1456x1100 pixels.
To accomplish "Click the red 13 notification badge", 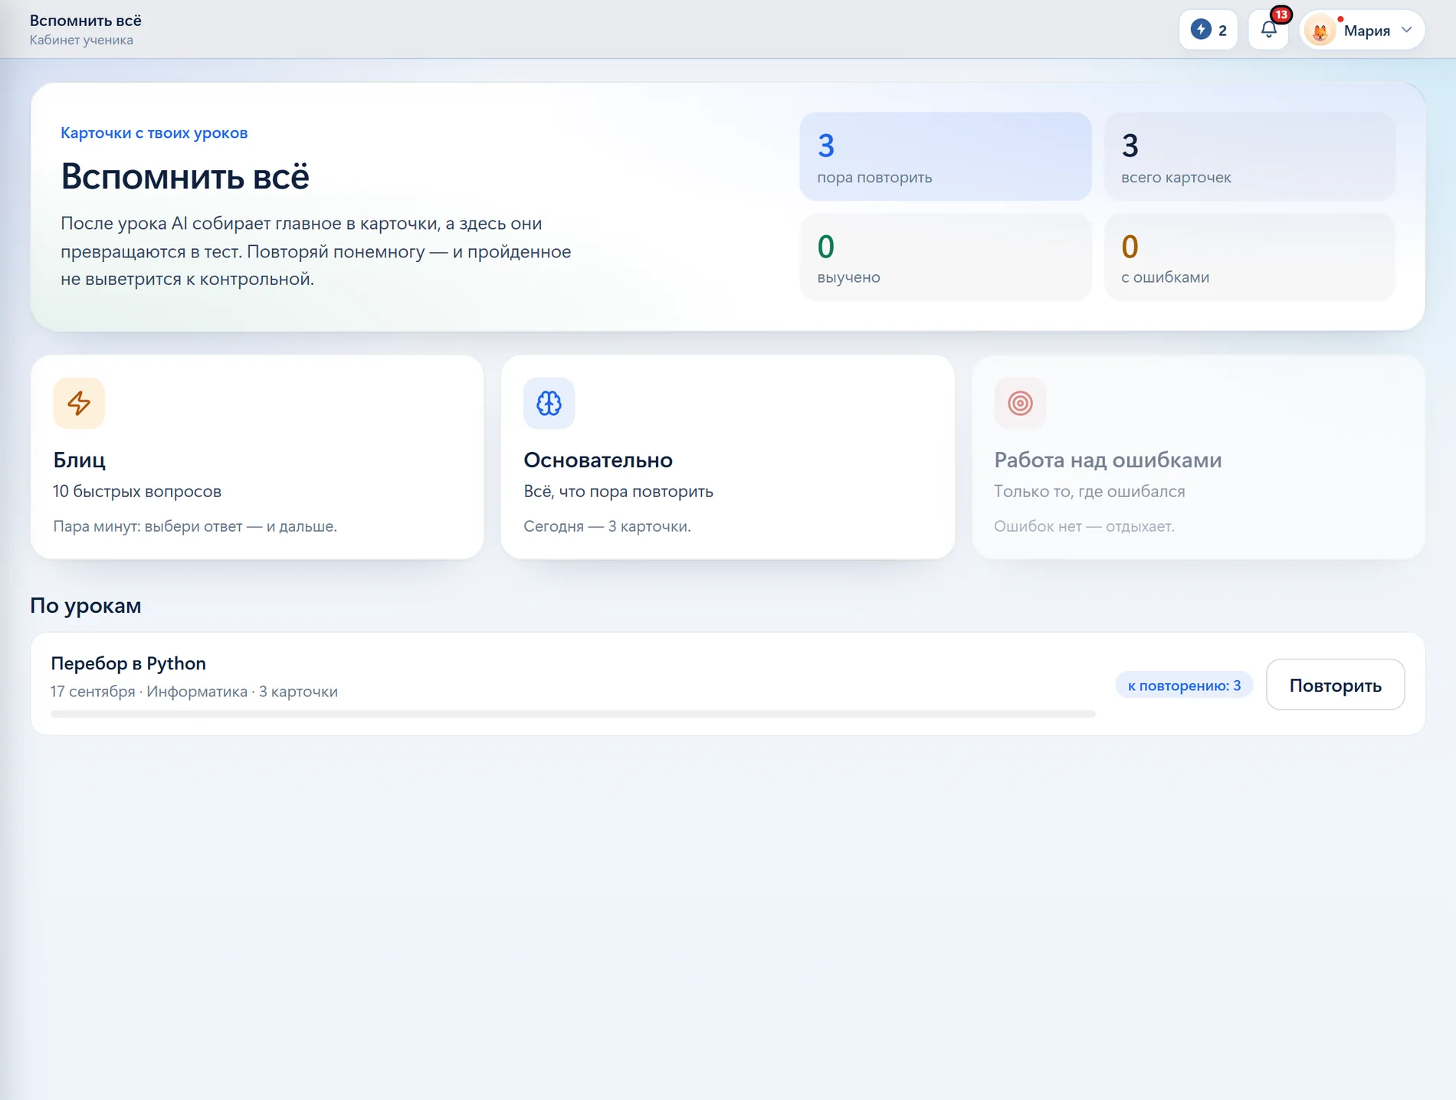I will (1281, 15).
